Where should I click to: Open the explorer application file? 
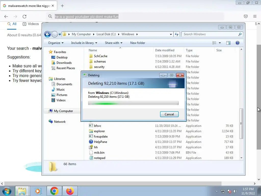(99, 131)
